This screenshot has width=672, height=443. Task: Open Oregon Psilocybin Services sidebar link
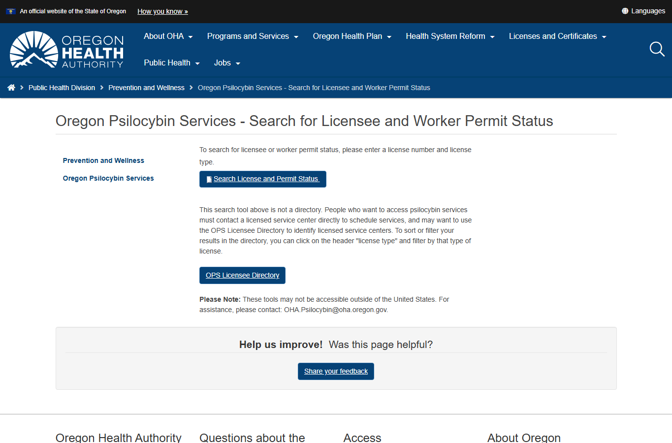(x=108, y=178)
